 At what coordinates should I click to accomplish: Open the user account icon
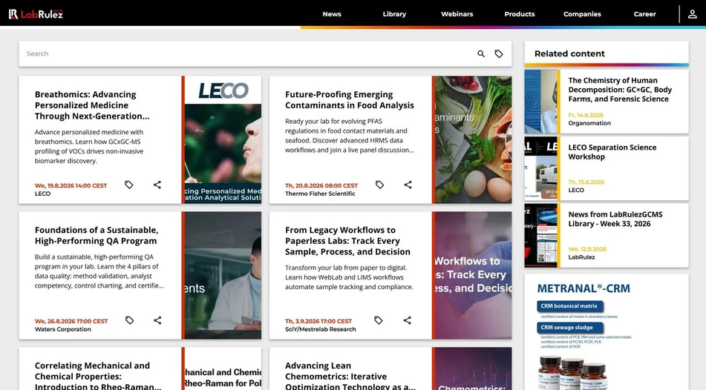click(693, 14)
